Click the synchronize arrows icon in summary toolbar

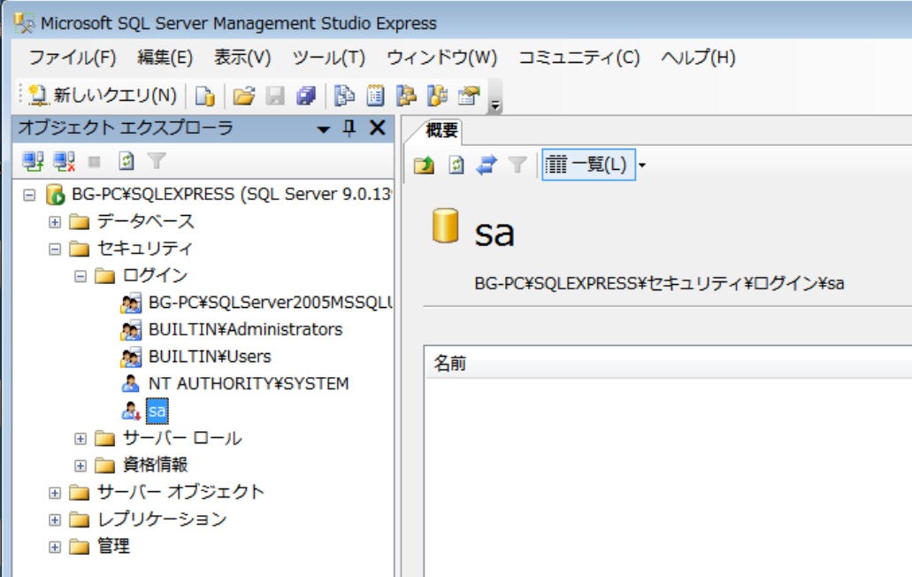pyautogui.click(x=487, y=165)
